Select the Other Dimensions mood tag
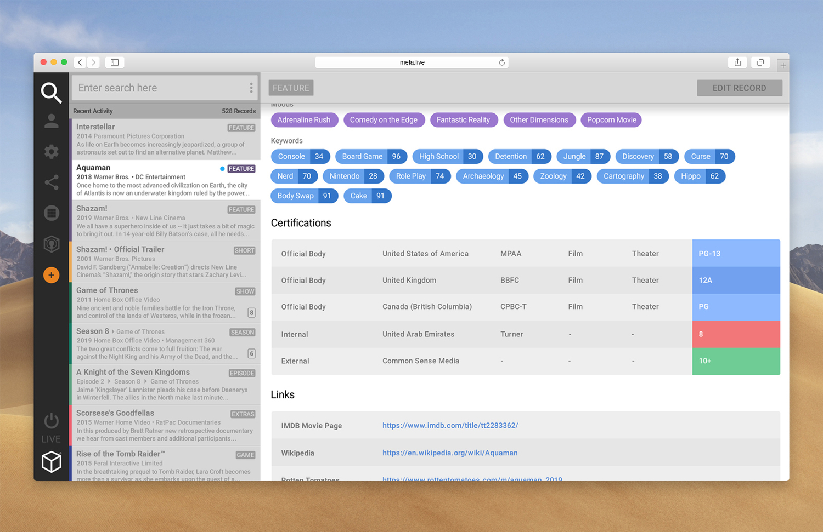 [539, 120]
